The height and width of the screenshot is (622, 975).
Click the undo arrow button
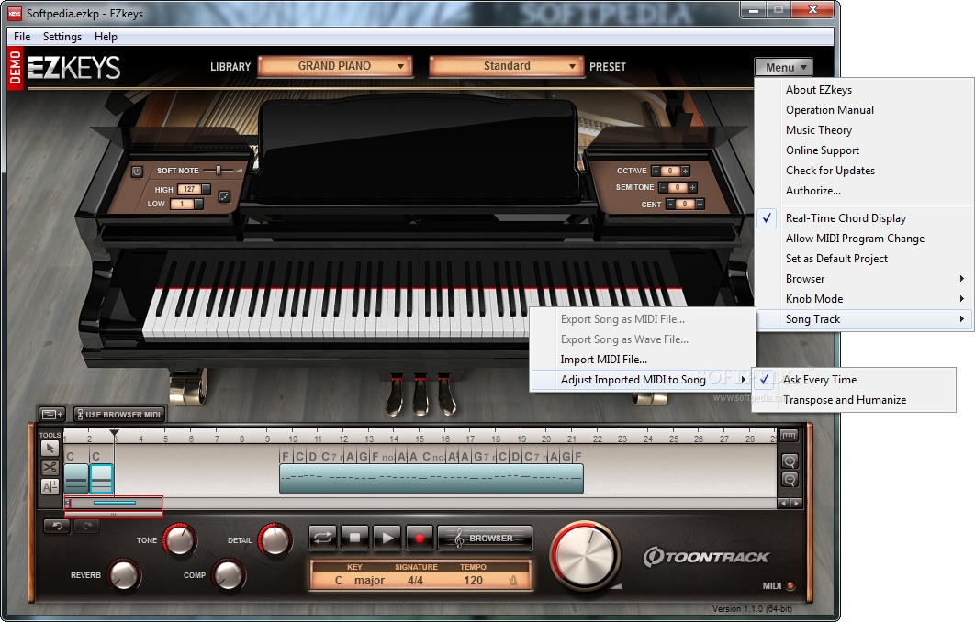(57, 527)
